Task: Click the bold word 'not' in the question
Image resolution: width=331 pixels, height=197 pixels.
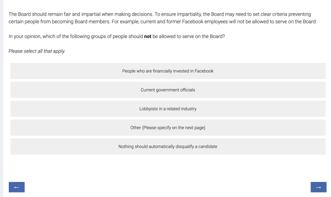Action: click(148, 36)
